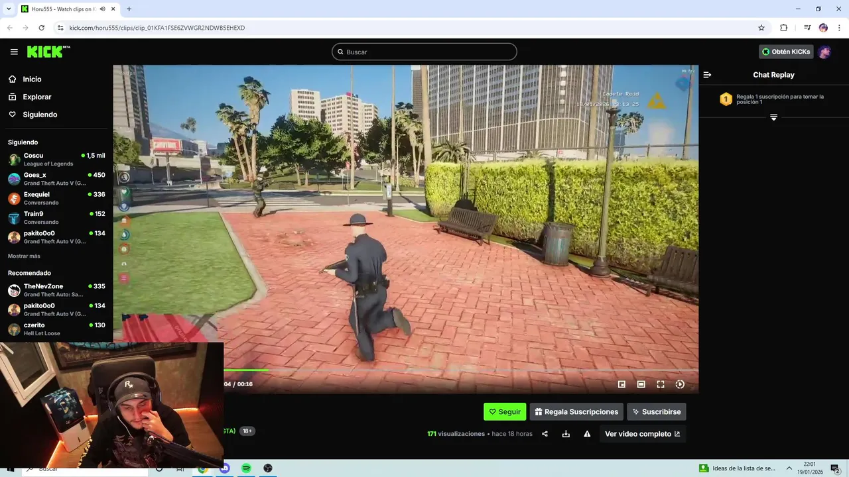Open the recommended czerito channel

(56, 329)
